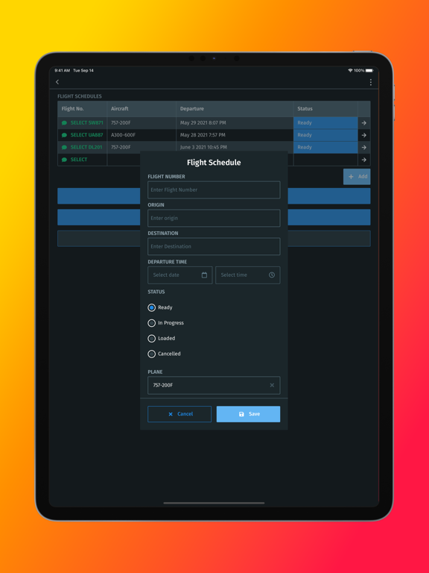Focus the Enter Flight Number field
Image resolution: width=429 pixels, height=573 pixels.
[214, 190]
